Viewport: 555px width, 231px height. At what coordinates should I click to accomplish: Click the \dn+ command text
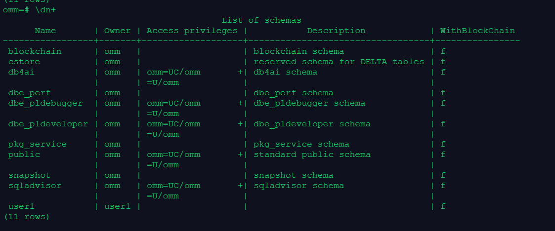pos(45,10)
